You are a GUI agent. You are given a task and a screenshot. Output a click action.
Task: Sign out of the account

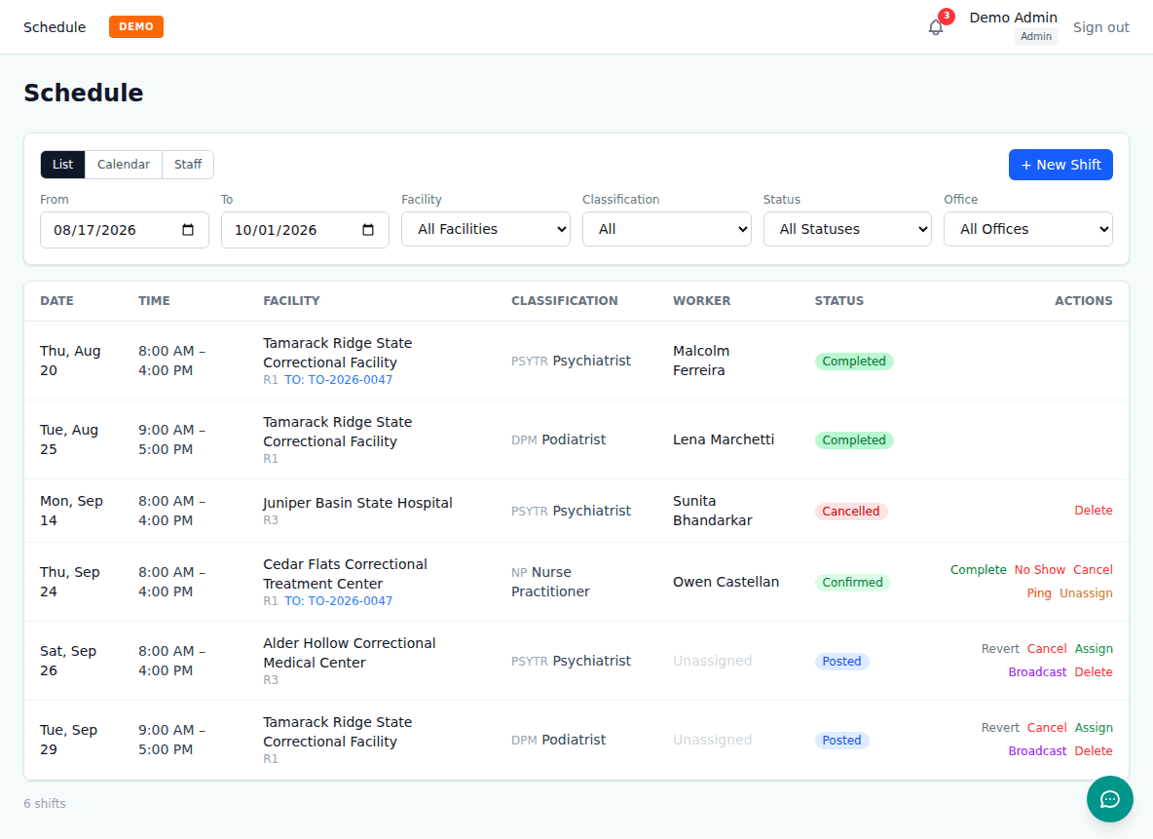1100,27
